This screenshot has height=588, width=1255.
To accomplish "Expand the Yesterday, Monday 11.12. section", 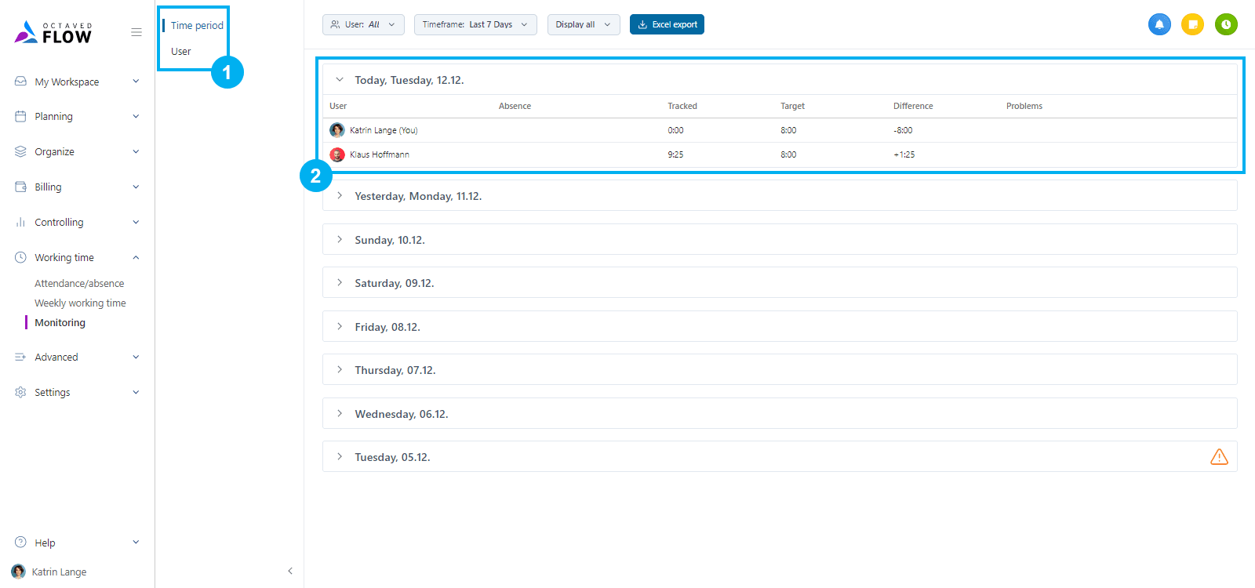I will [x=340, y=196].
